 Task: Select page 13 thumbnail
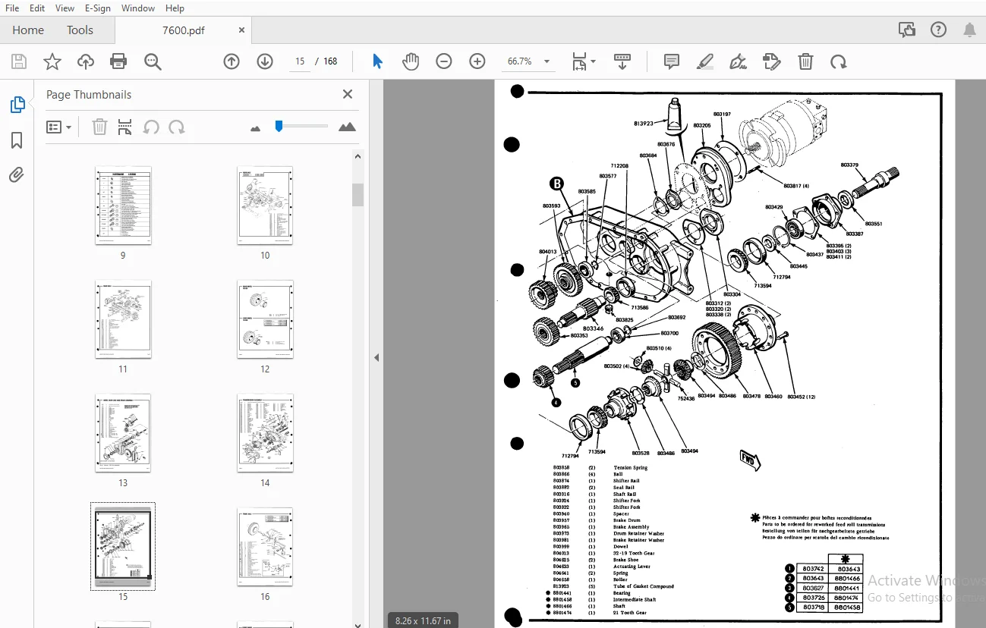(123, 433)
